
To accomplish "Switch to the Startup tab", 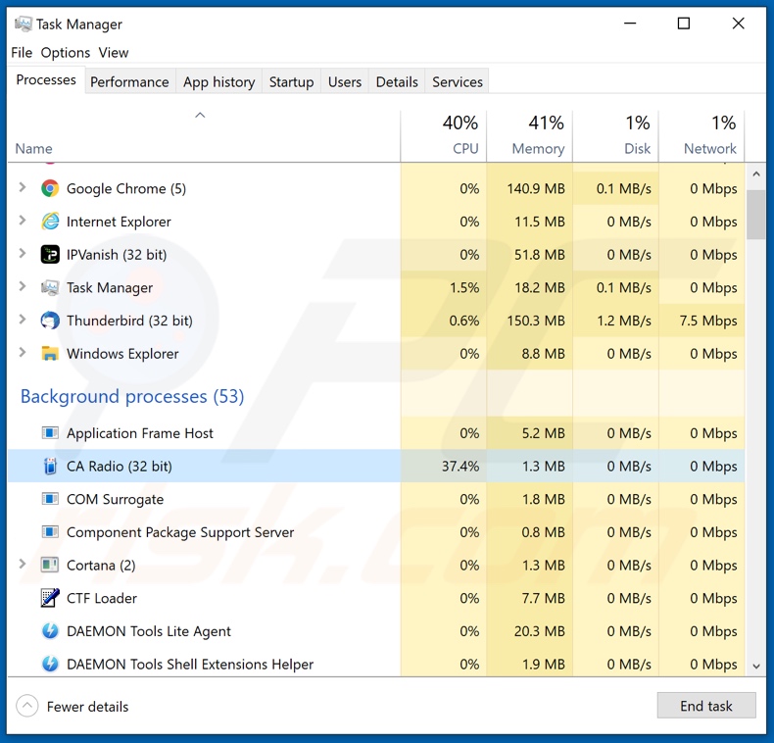I will coord(291,82).
